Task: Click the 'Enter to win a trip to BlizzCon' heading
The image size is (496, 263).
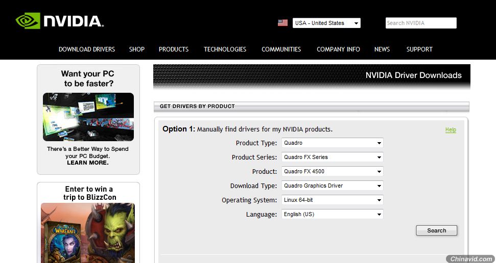Action: tap(89, 193)
